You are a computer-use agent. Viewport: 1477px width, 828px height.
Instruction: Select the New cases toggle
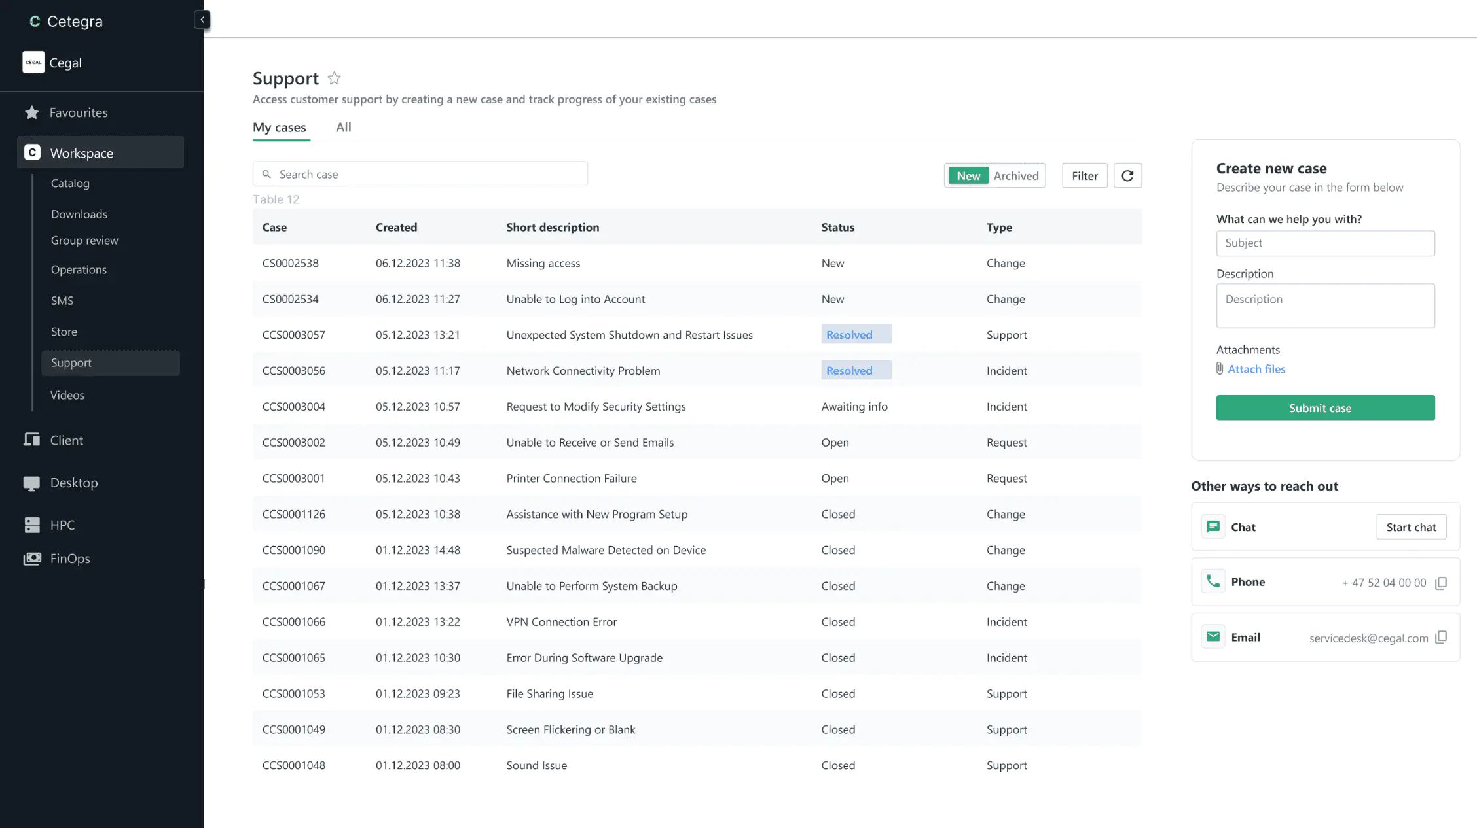coord(968,175)
